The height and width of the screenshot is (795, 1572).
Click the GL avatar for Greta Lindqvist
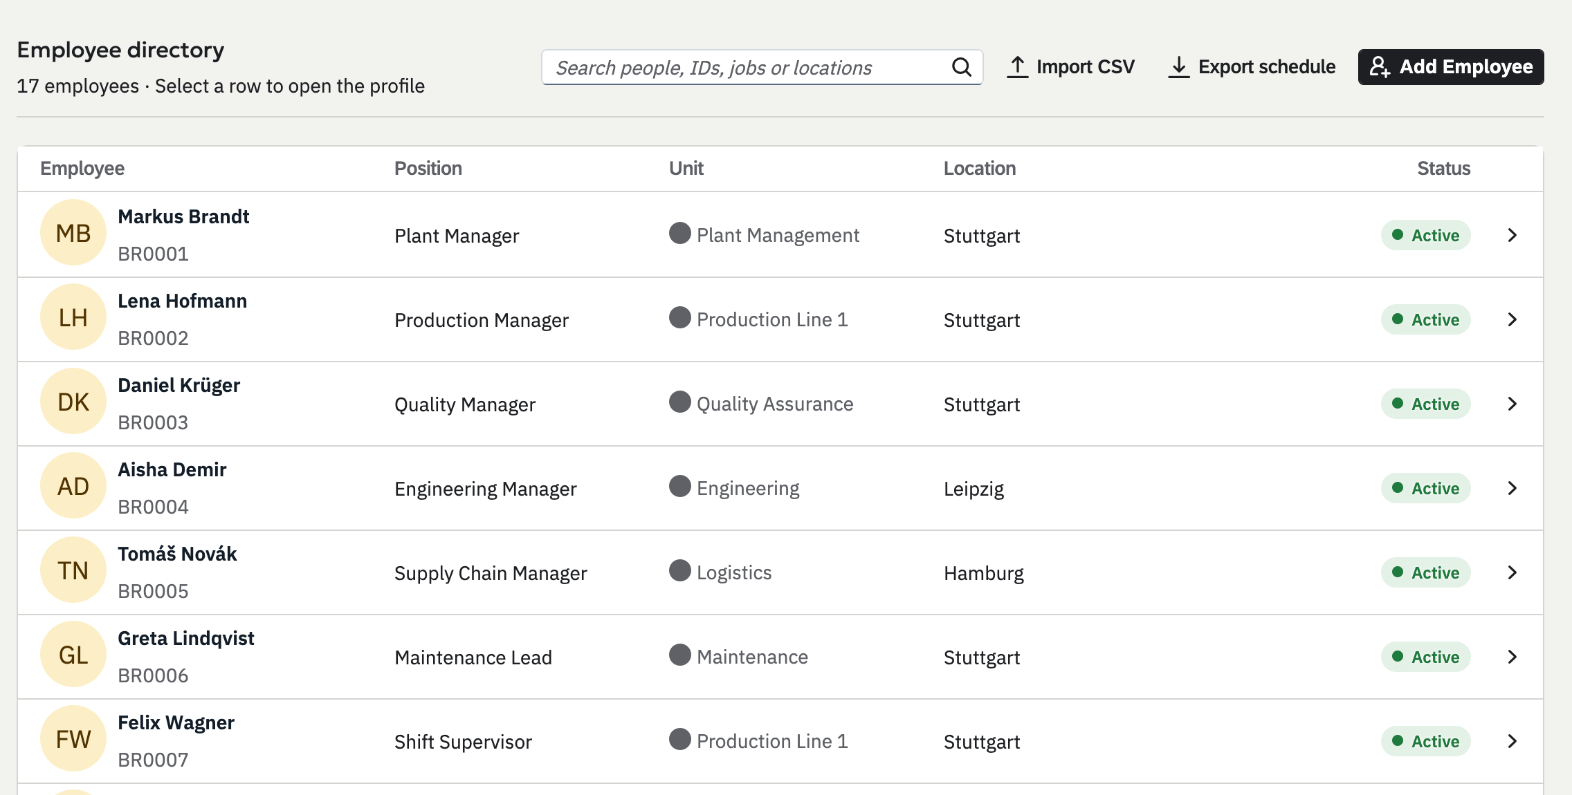point(73,655)
